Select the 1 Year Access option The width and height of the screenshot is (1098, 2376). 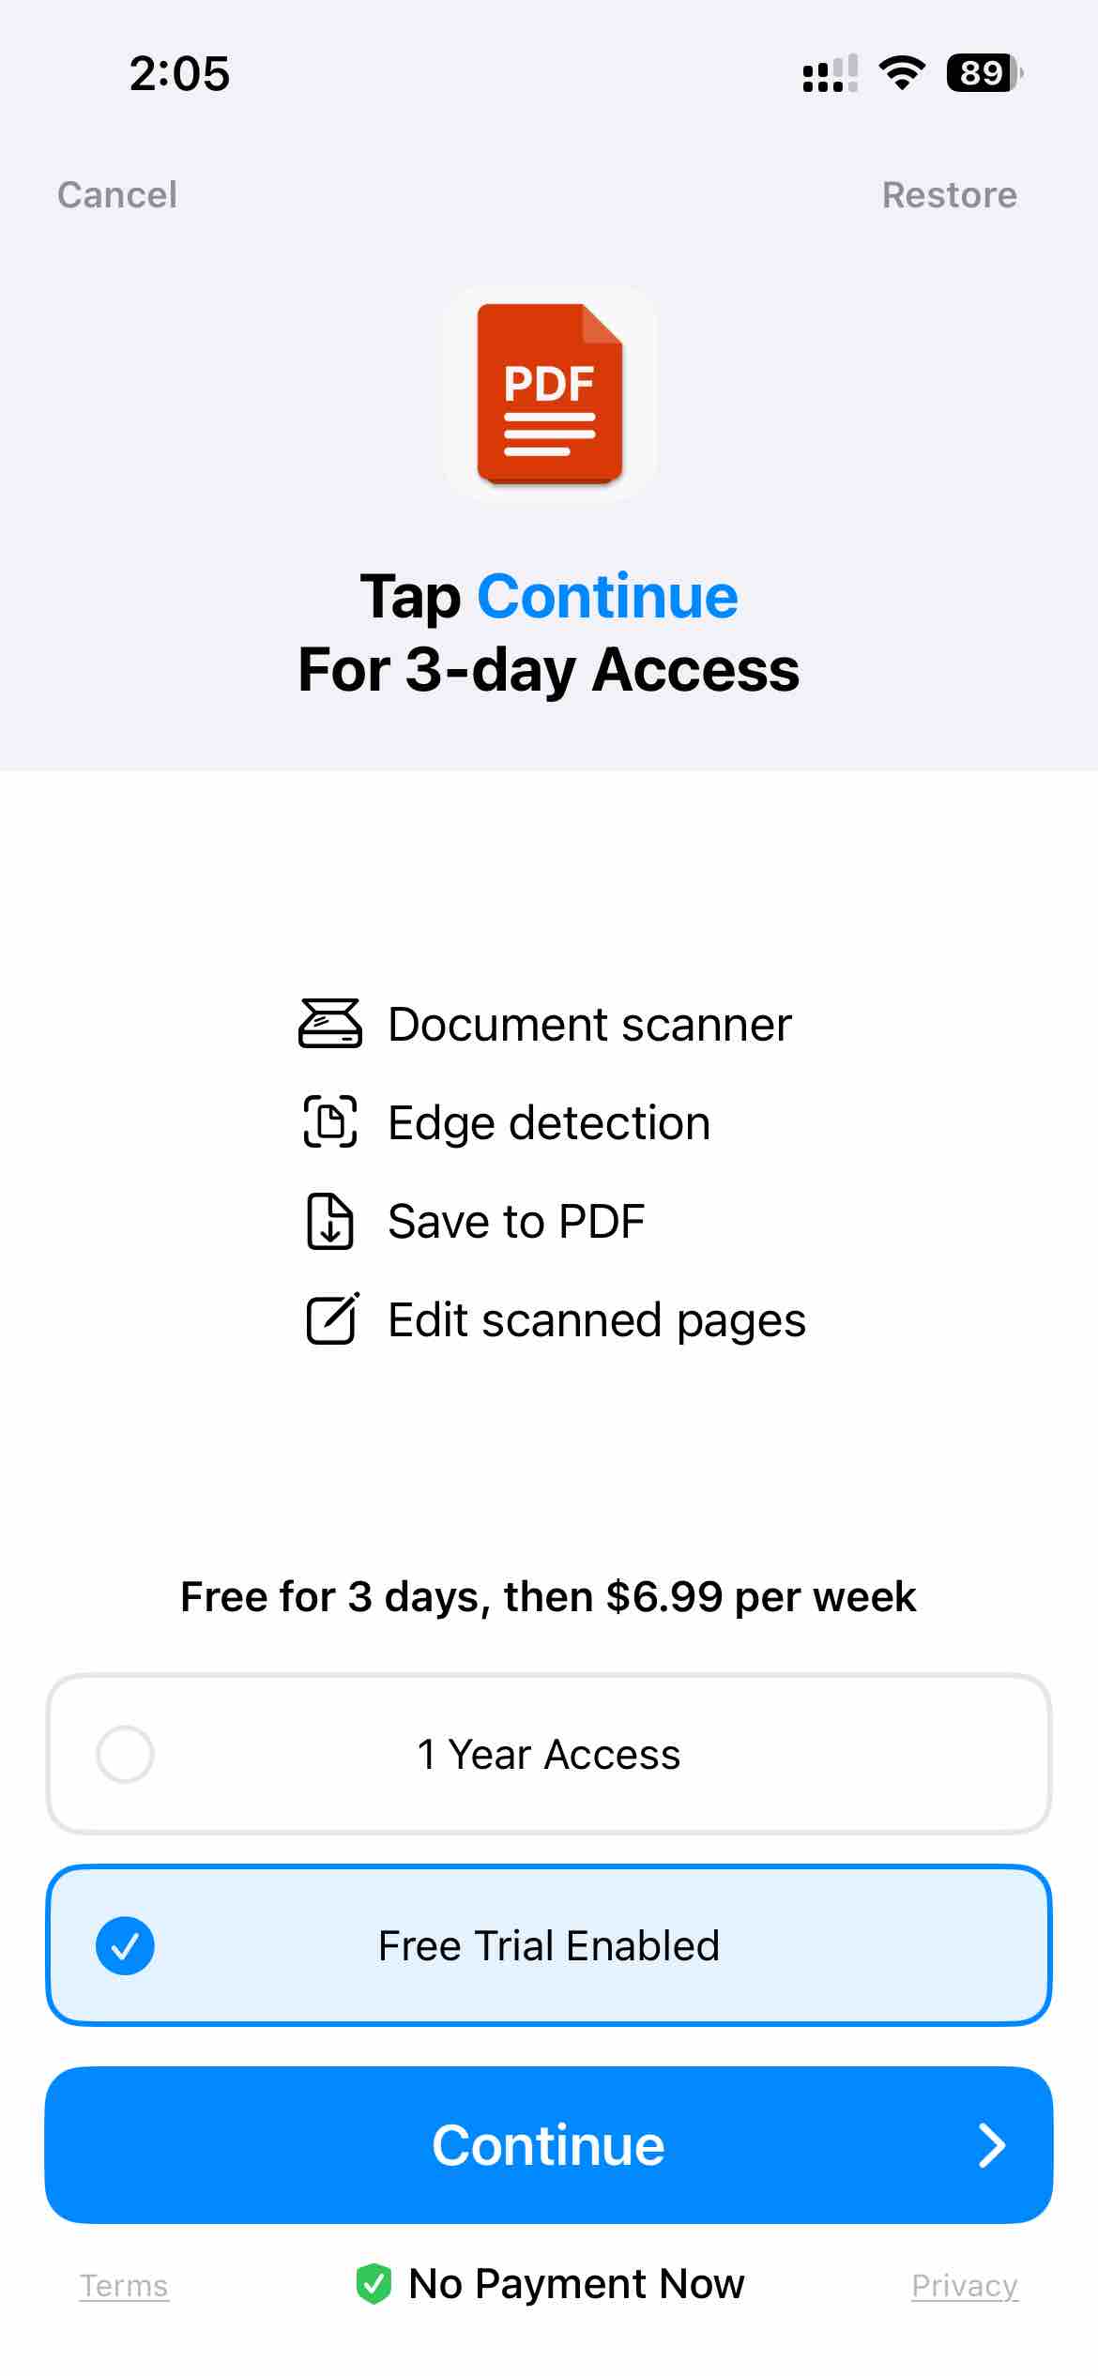click(x=549, y=1754)
